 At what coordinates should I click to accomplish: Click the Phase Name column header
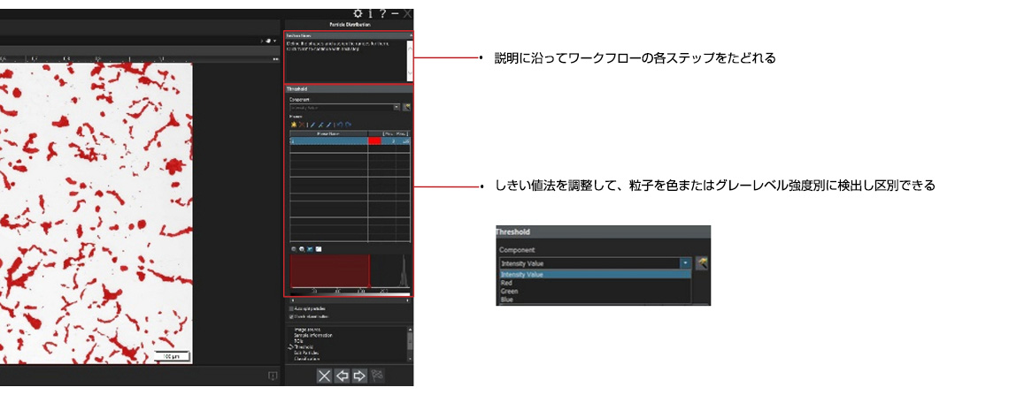pyautogui.click(x=328, y=133)
